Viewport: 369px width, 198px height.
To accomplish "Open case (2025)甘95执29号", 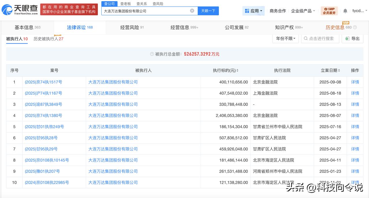I will 41,149.
